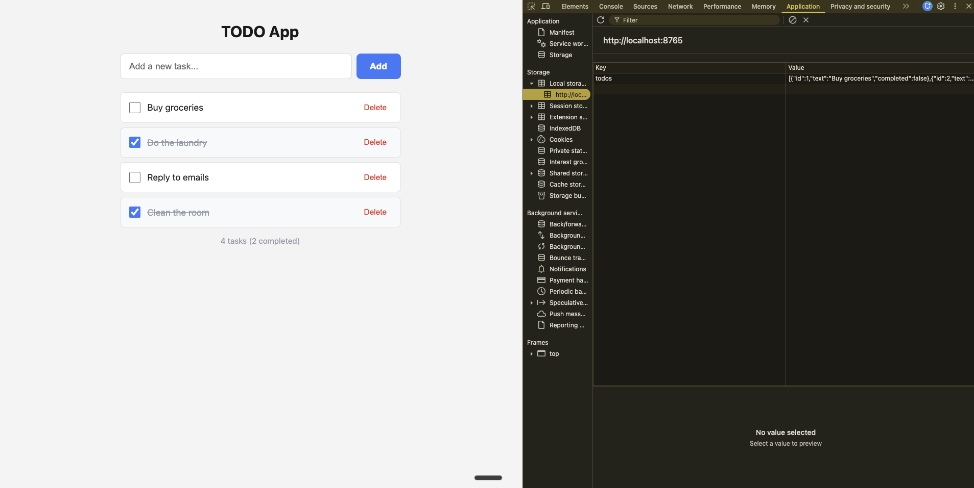Collapse the Local storage tree node
The width and height of the screenshot is (974, 488).
tap(532, 84)
